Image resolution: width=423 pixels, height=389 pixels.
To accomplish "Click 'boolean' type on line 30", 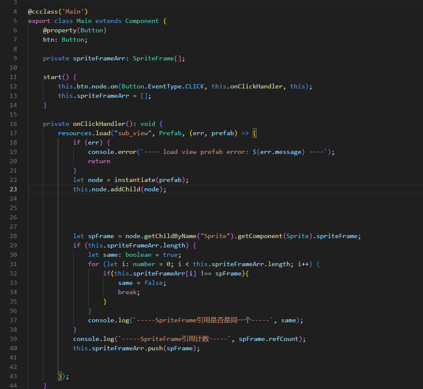I will pos(138,255).
